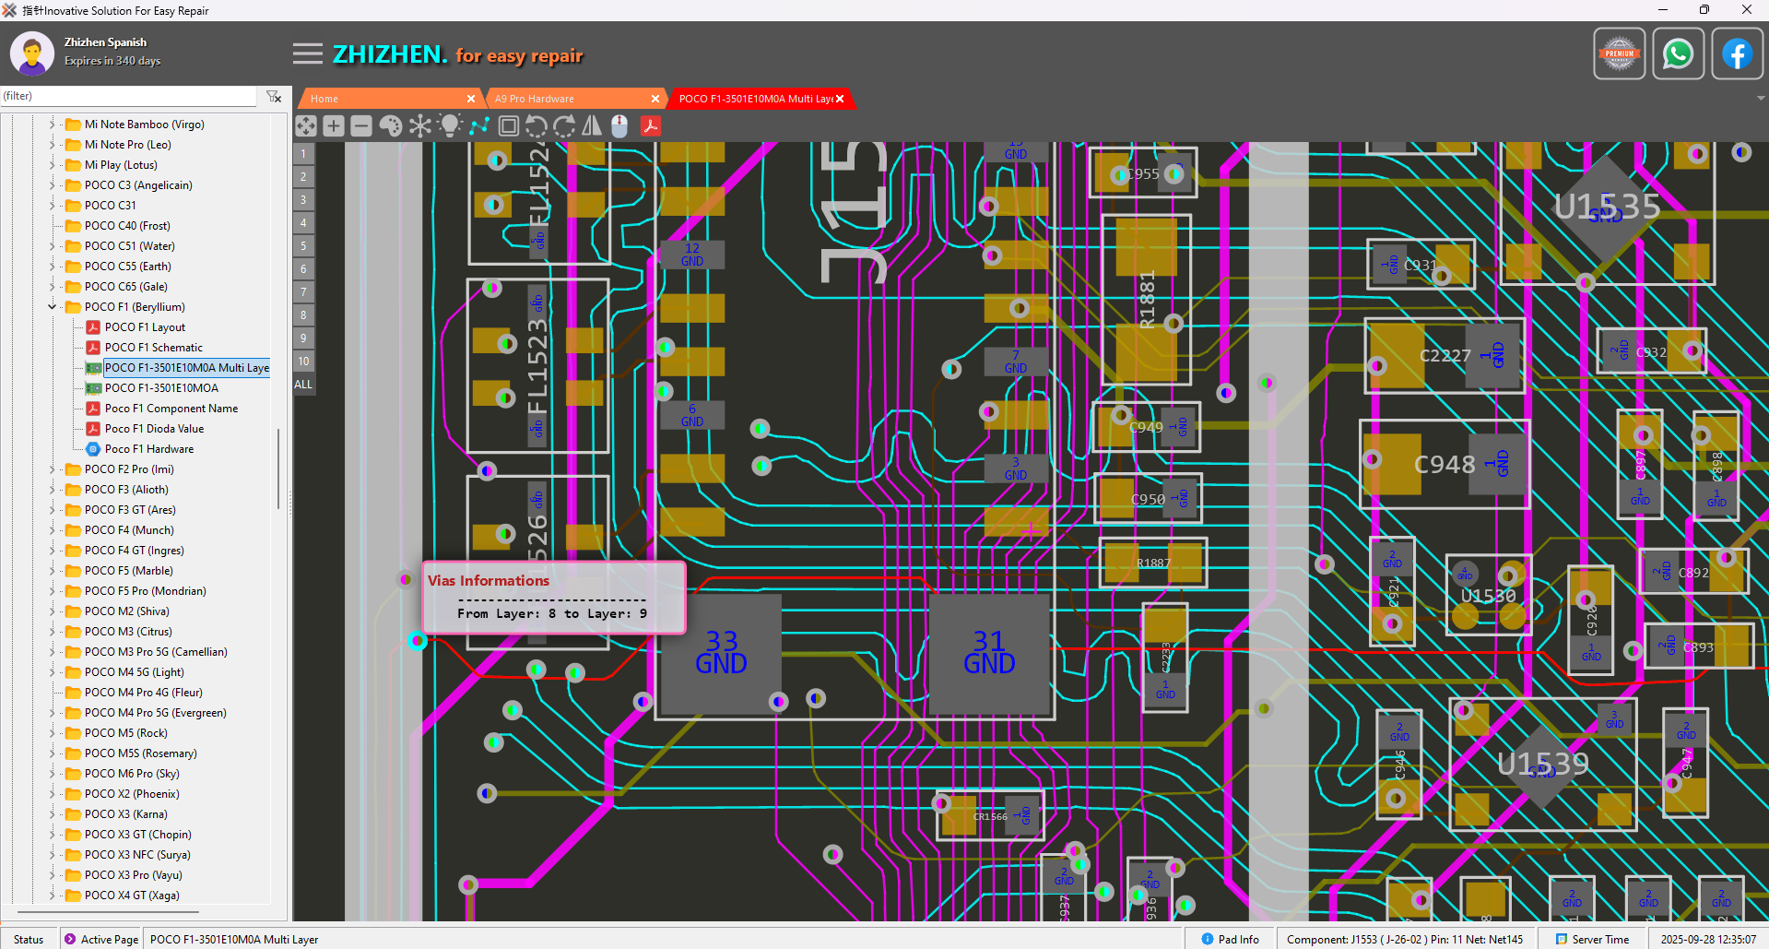Open the hamburger menu
1769x949 pixels.
[x=308, y=54]
